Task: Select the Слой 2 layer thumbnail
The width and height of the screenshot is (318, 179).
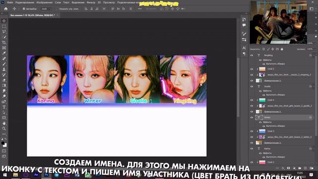Action: (x=262, y=163)
